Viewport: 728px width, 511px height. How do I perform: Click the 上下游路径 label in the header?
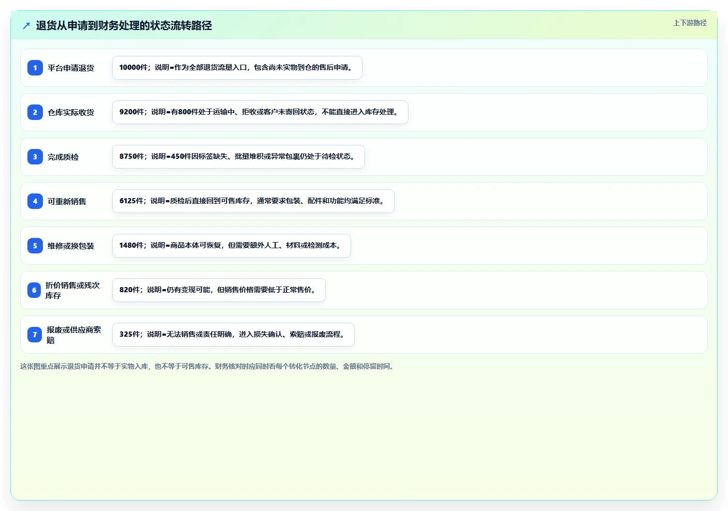(690, 23)
